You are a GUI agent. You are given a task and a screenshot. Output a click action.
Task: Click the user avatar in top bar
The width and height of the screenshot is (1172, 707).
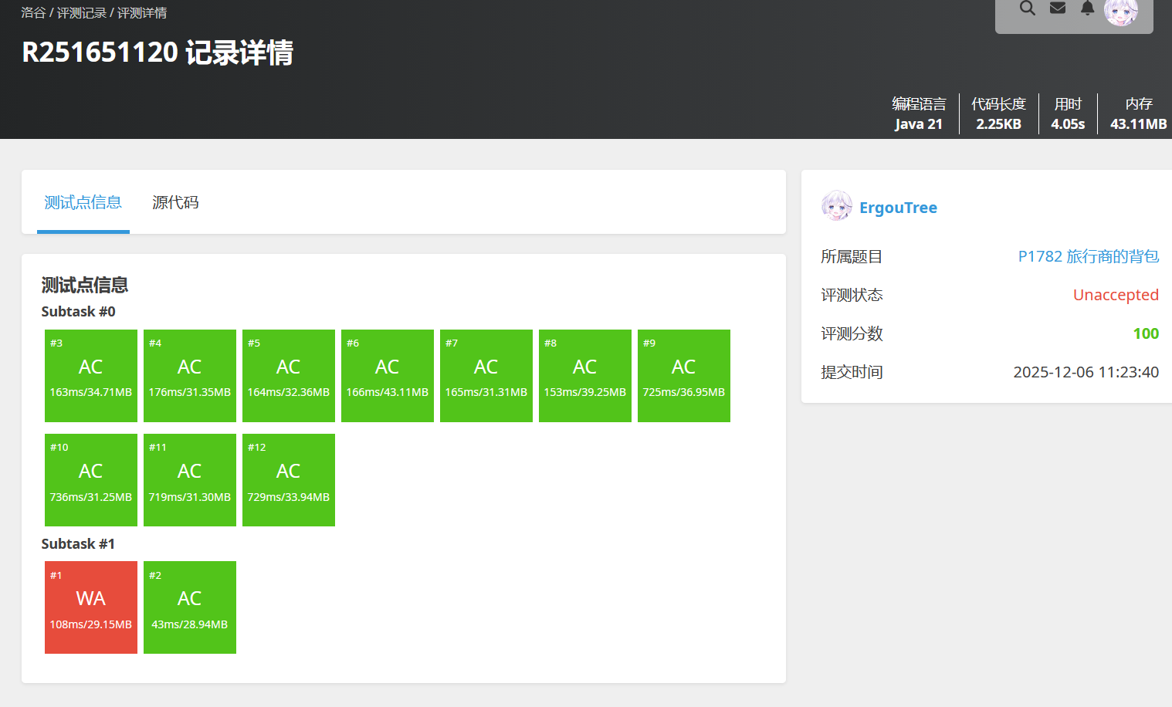[1120, 11]
